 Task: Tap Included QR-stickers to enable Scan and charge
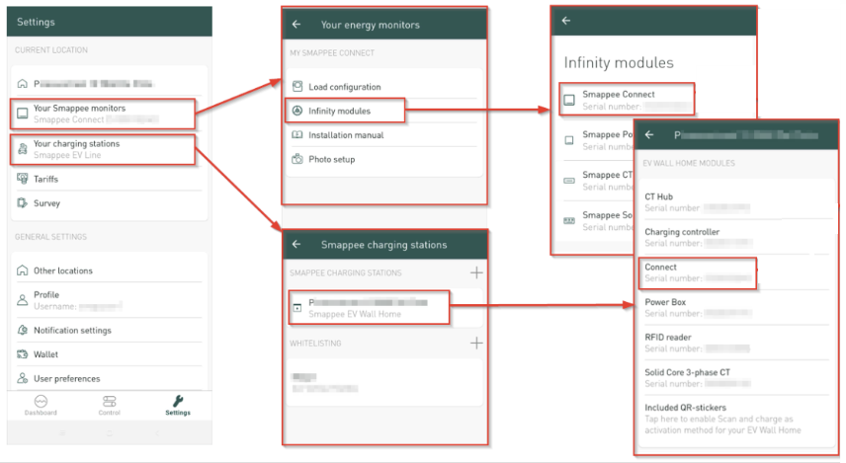(x=736, y=419)
